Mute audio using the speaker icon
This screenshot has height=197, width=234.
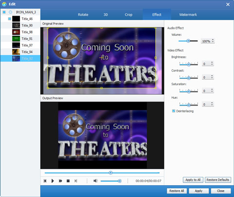click(96, 181)
